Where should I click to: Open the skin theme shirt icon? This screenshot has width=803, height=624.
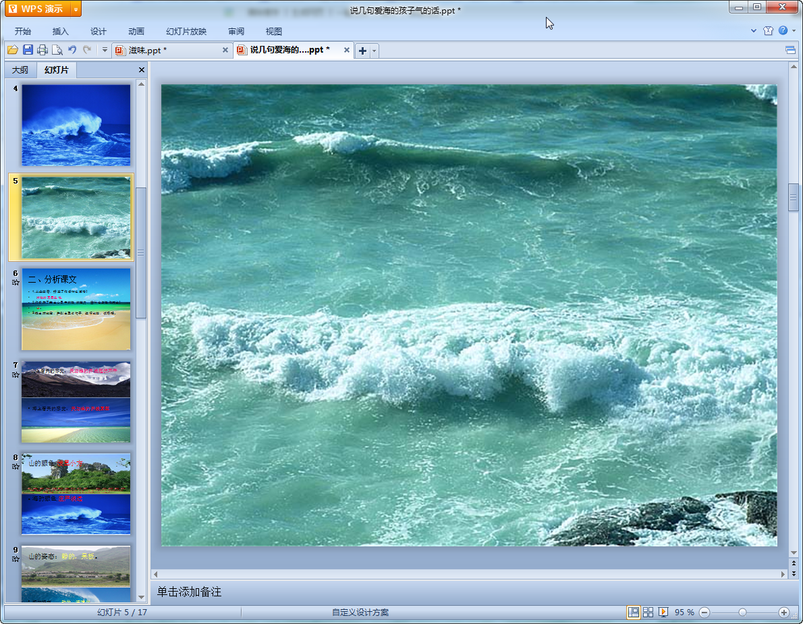coord(768,30)
